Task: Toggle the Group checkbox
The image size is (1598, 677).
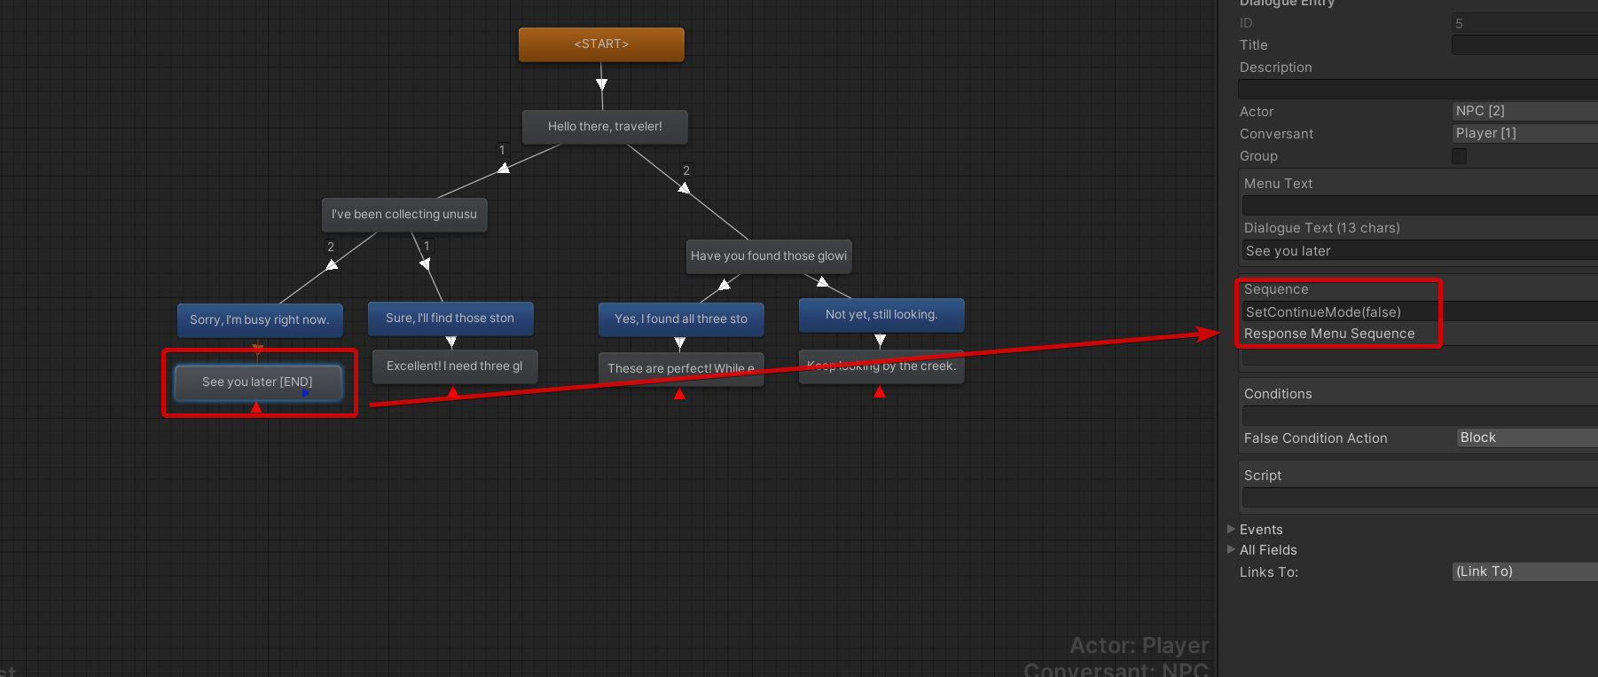Action: click(1459, 156)
